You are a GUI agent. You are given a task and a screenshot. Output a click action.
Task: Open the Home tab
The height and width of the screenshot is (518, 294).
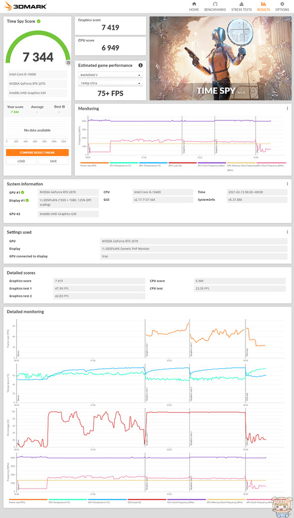pos(194,7)
